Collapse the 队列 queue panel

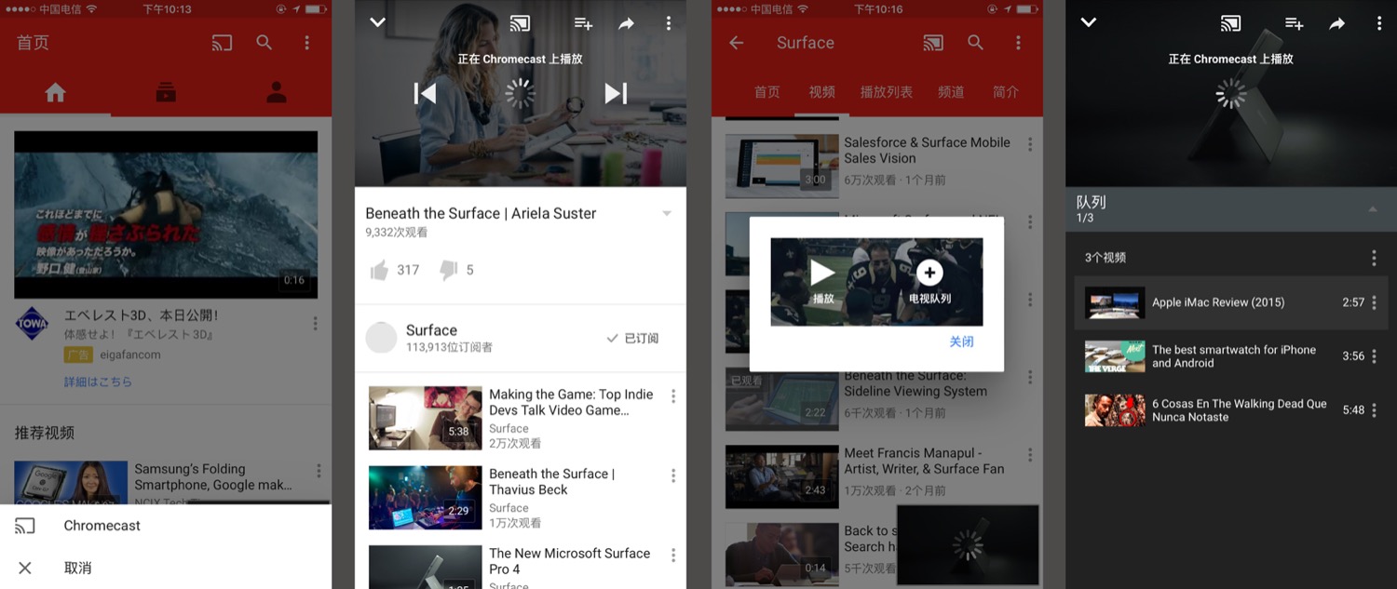click(x=1372, y=209)
